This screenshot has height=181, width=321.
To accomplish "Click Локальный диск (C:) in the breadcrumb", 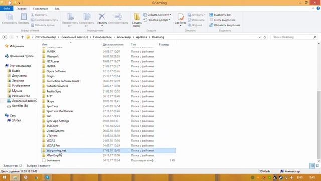I will click(74, 37).
